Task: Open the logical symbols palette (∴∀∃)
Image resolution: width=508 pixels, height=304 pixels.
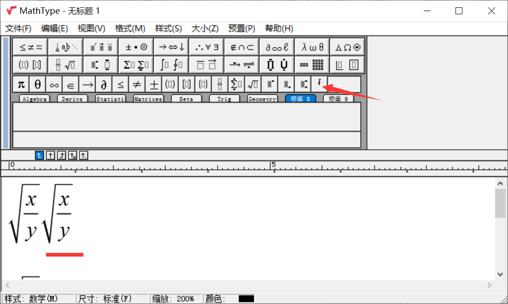Action: point(207,47)
